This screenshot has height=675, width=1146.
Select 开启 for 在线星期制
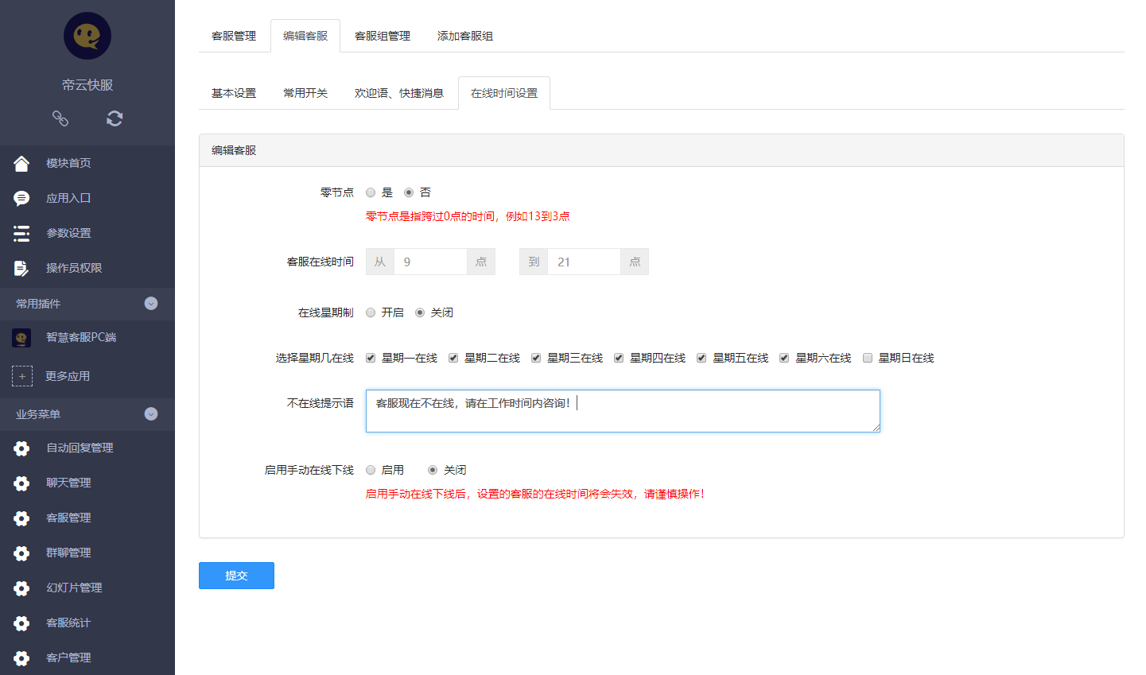(371, 312)
